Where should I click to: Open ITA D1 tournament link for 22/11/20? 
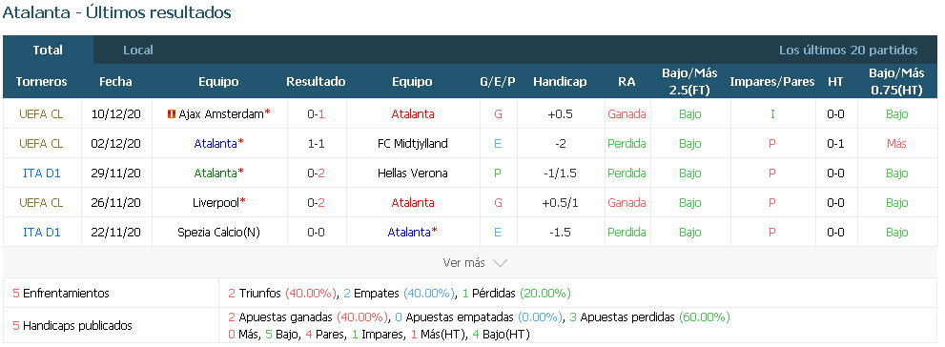tap(42, 232)
